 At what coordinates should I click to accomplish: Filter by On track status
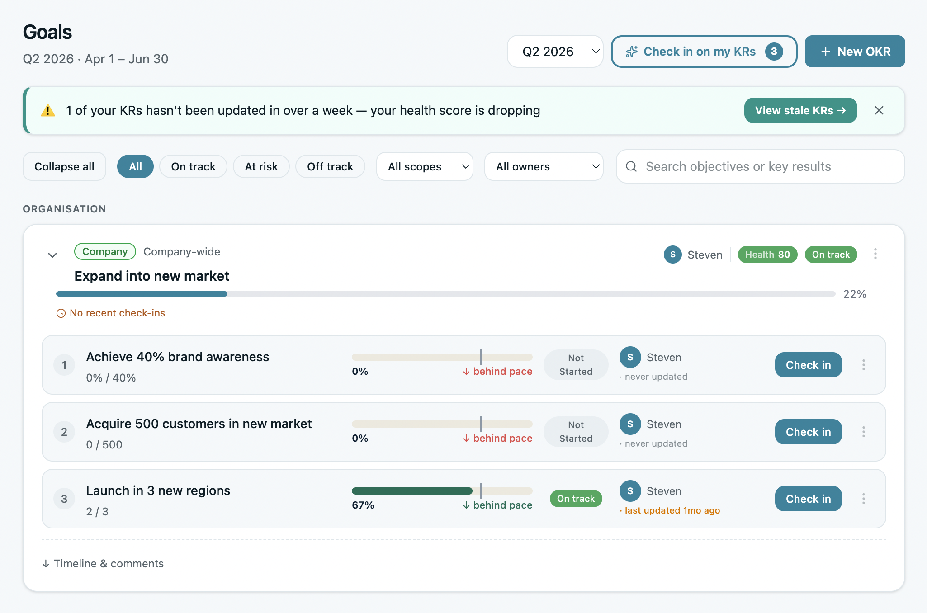(193, 166)
